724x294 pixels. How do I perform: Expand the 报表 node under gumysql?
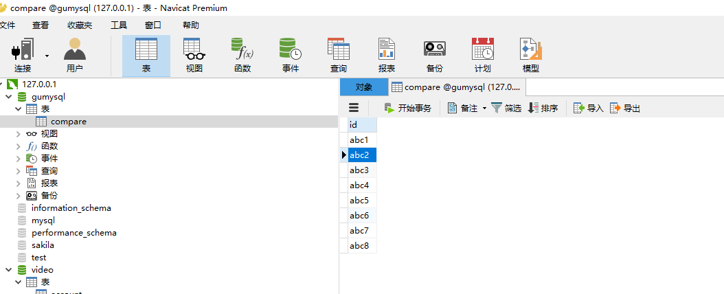click(18, 183)
